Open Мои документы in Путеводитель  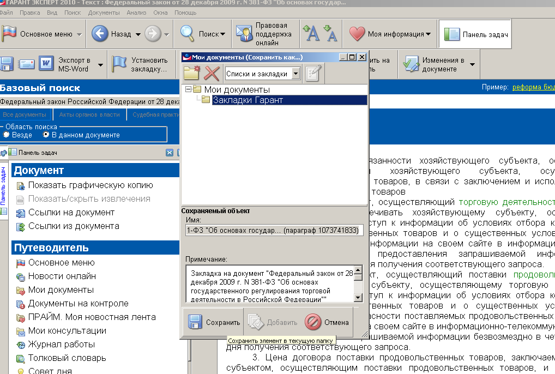coord(61,290)
